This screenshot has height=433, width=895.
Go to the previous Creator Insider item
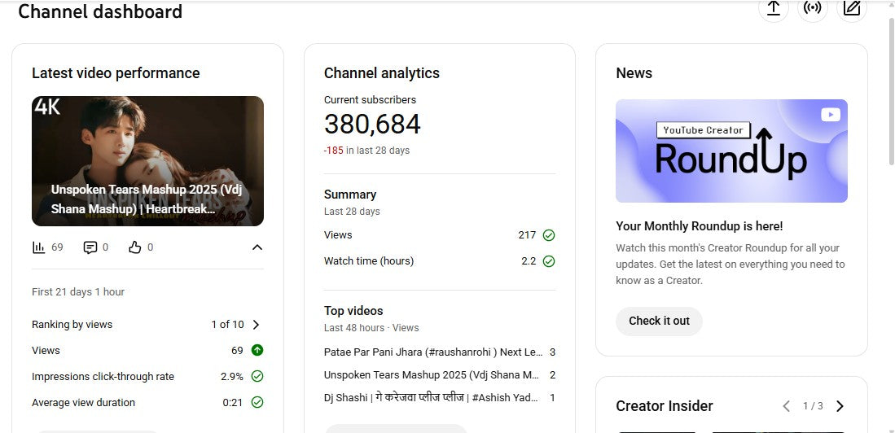pos(786,406)
